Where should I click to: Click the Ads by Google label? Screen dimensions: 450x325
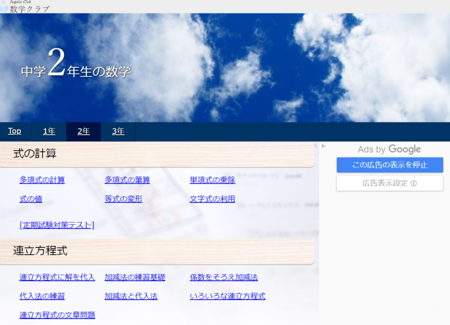click(x=389, y=149)
